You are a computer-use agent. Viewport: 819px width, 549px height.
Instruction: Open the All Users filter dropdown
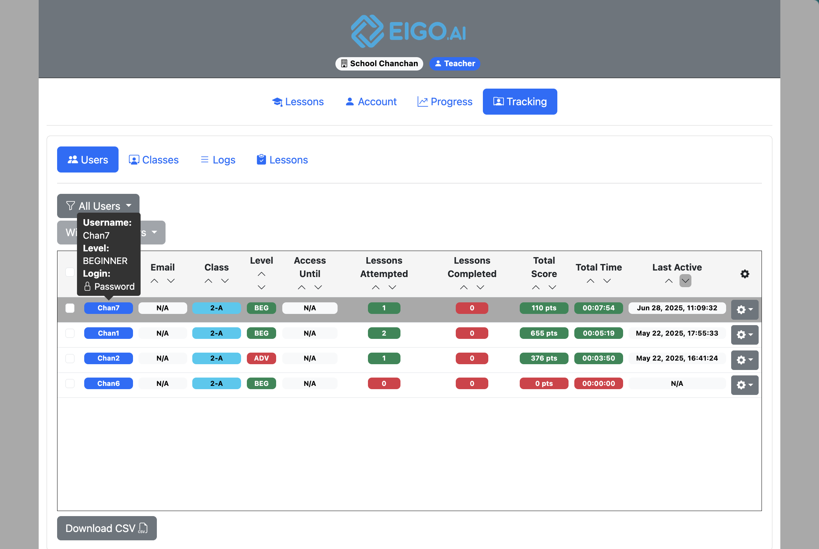[x=98, y=206]
